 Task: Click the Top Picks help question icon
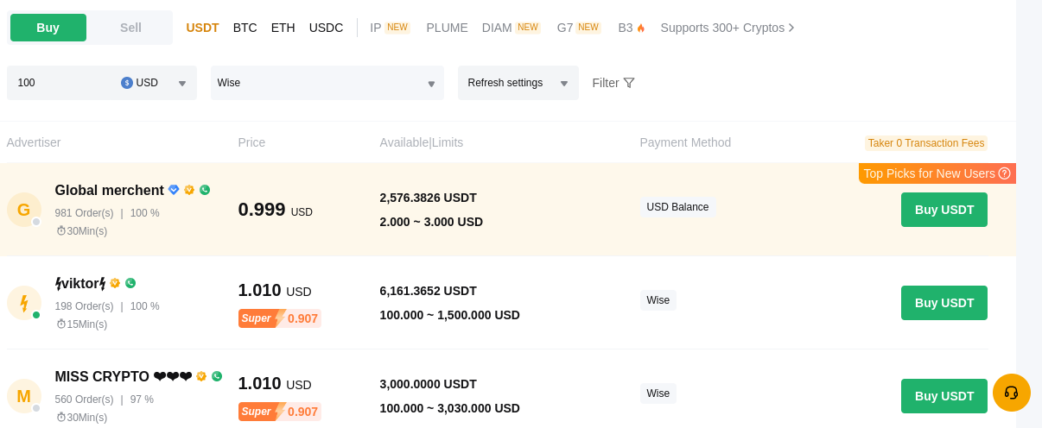click(1004, 173)
